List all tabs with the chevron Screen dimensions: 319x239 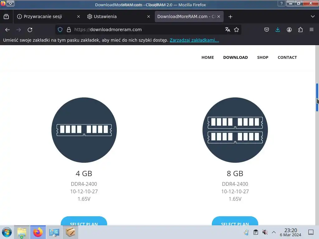(313, 17)
